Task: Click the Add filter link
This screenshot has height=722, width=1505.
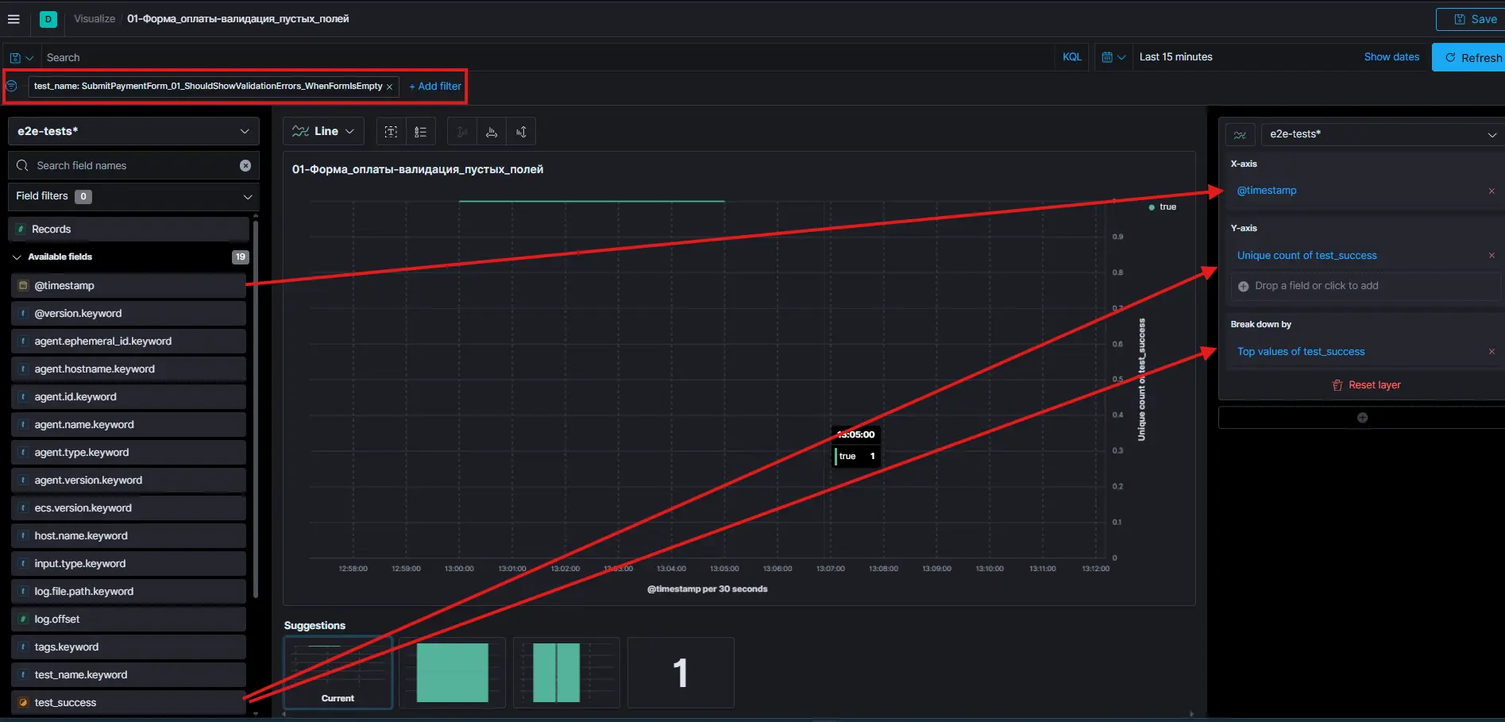Action: (434, 86)
